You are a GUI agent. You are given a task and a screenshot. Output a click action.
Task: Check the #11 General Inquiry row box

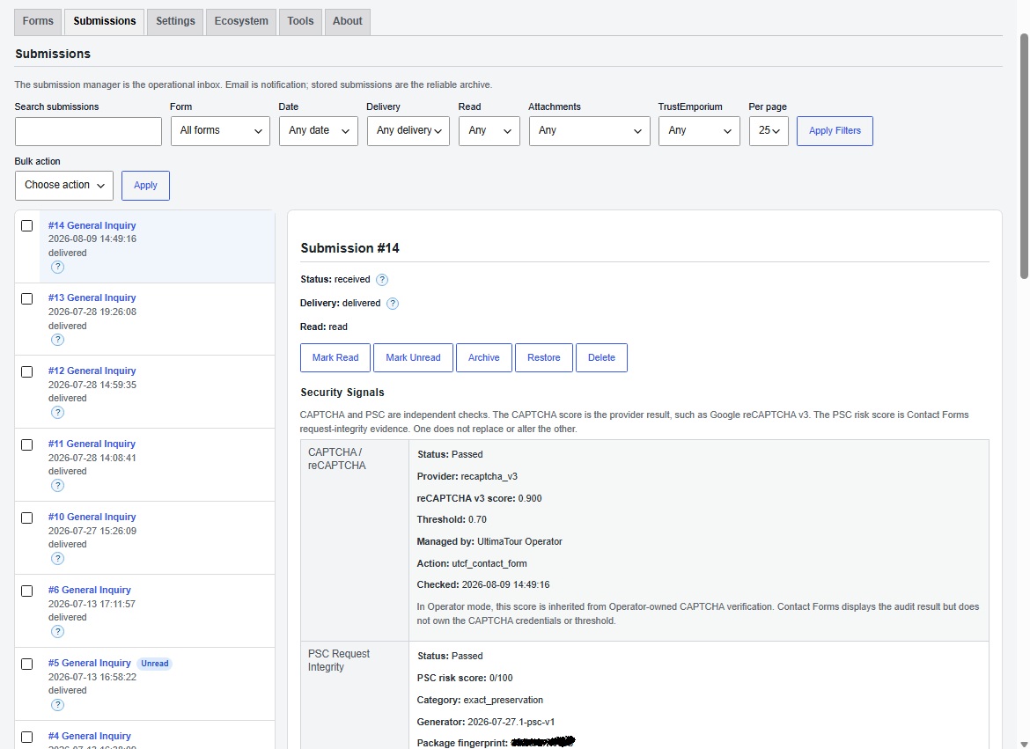[x=27, y=444]
